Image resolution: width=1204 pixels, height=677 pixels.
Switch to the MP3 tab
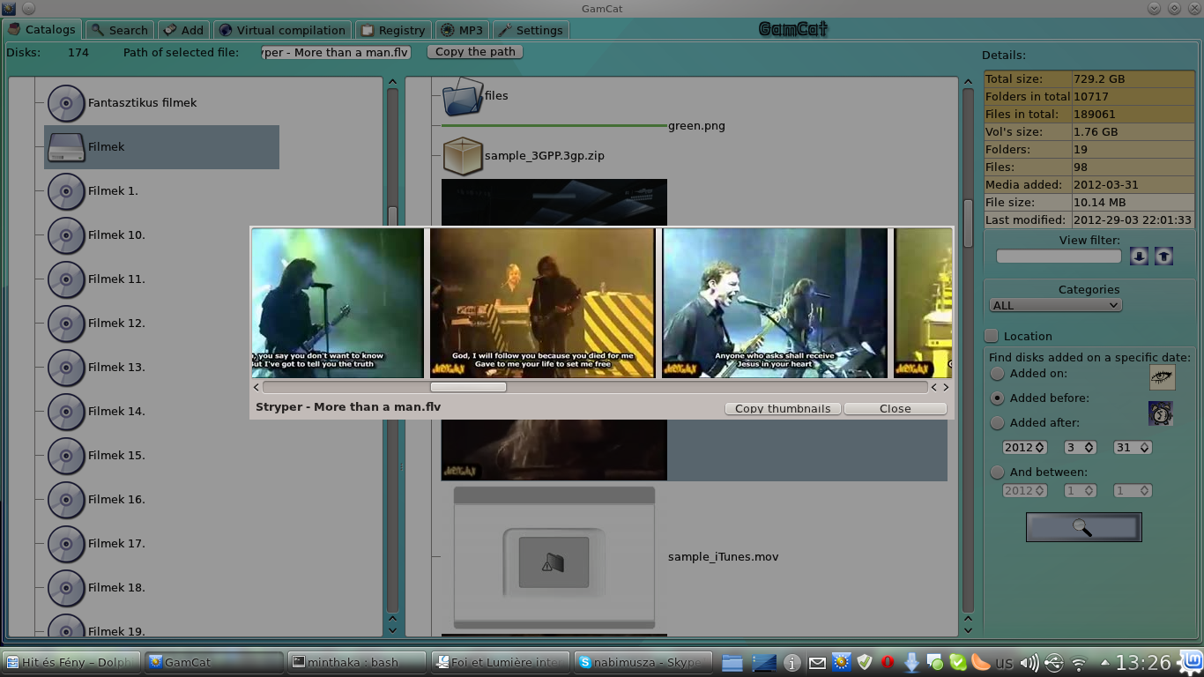[462, 30]
